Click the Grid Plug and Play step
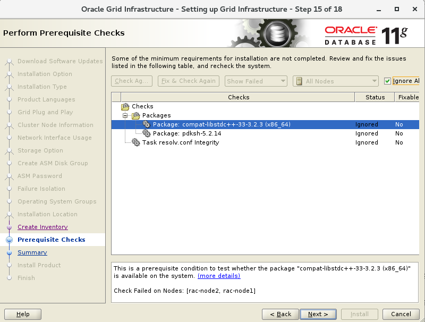This screenshot has height=322, width=425. tap(45, 112)
